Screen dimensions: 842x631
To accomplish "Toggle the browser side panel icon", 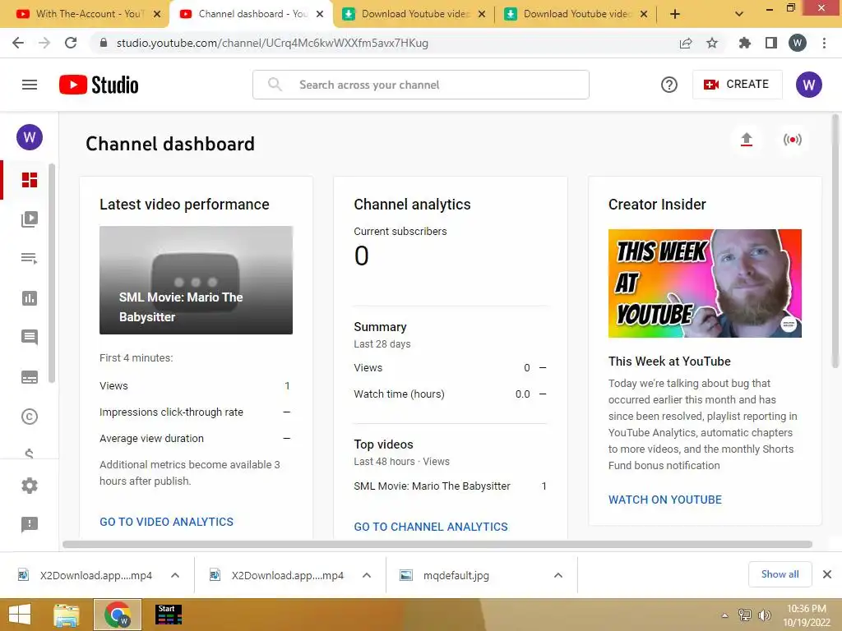I will pyautogui.click(x=771, y=43).
